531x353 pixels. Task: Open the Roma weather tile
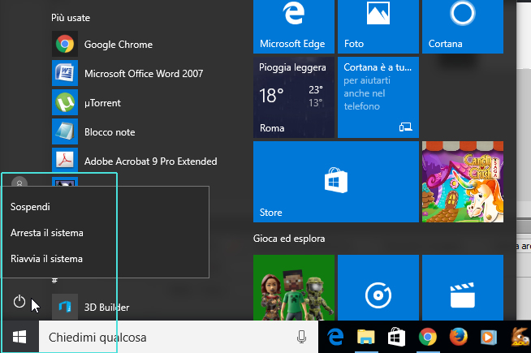pyautogui.click(x=294, y=97)
